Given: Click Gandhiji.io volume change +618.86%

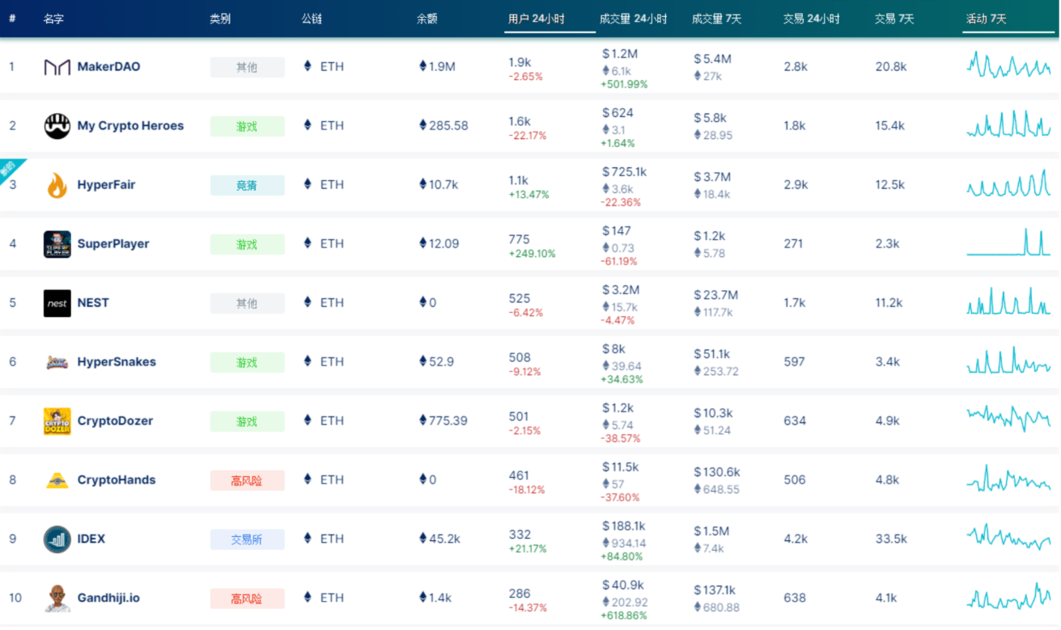Looking at the screenshot, I should pos(624,615).
